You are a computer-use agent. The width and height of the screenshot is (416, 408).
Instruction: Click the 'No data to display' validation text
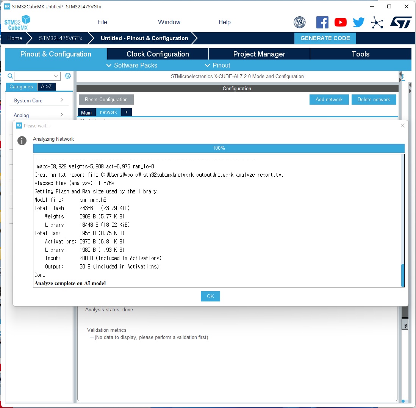click(x=151, y=337)
